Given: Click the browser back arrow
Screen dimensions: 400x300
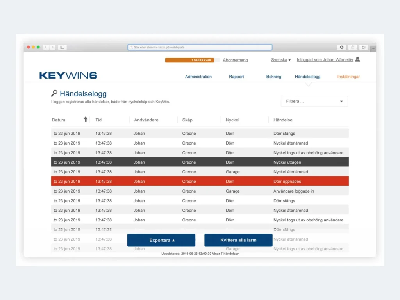Looking at the screenshot, I should [46, 47].
